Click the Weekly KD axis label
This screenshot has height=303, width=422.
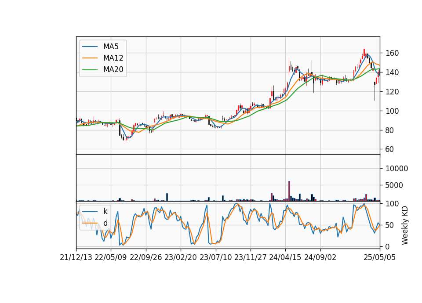(405, 226)
